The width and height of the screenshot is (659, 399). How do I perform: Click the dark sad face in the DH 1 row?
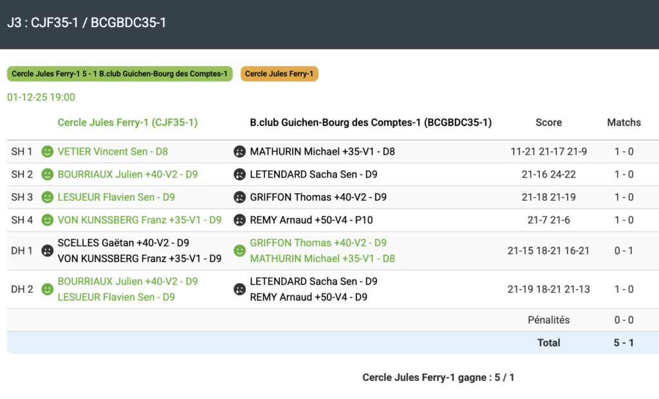click(47, 250)
